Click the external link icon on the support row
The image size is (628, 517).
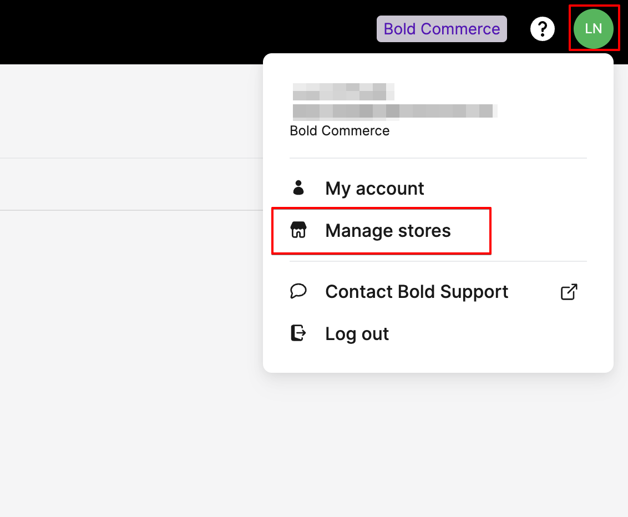[x=568, y=291]
